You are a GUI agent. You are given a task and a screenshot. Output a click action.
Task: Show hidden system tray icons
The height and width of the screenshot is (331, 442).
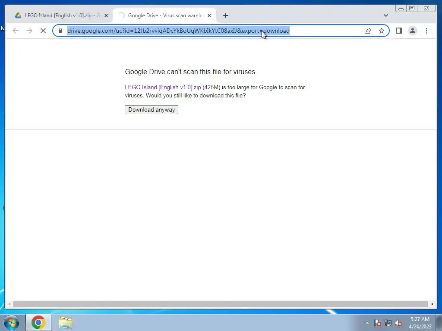click(x=367, y=323)
